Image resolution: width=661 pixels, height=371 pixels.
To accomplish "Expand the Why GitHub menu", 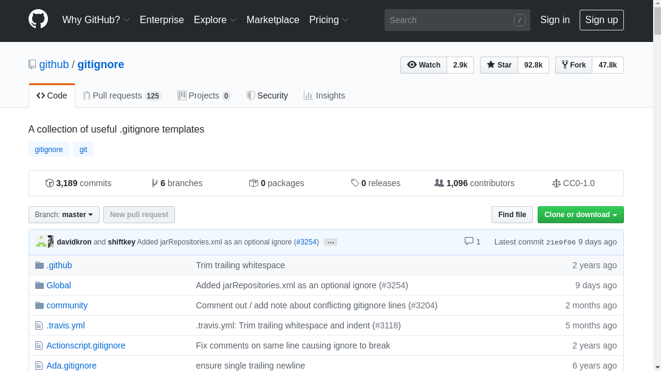I will tap(95, 19).
